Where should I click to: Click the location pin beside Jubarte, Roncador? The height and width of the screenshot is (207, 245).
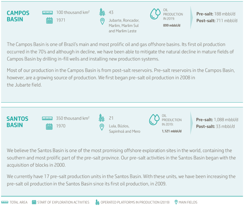pos(102,21)
